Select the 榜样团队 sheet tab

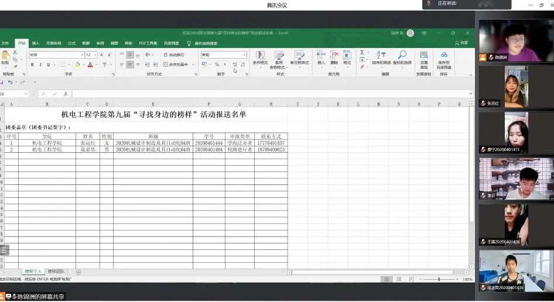coord(56,272)
